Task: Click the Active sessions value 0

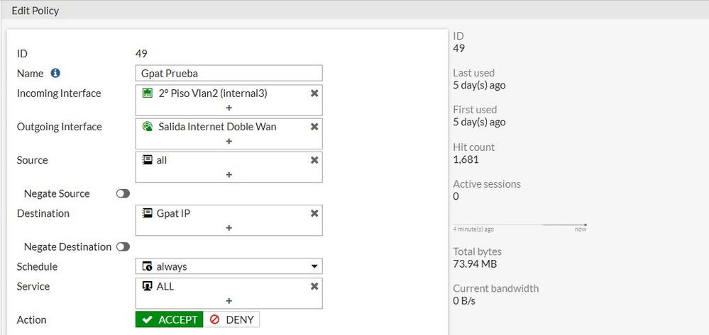Action: click(x=456, y=196)
